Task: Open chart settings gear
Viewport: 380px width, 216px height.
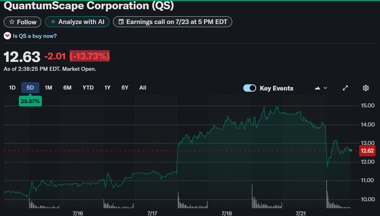Action: [366, 88]
